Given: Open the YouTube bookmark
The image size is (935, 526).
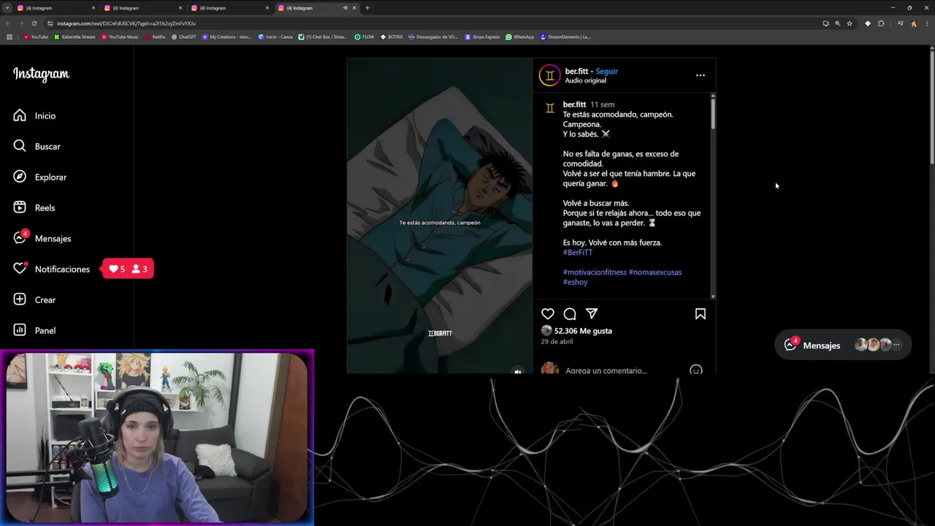Looking at the screenshot, I should coord(36,37).
